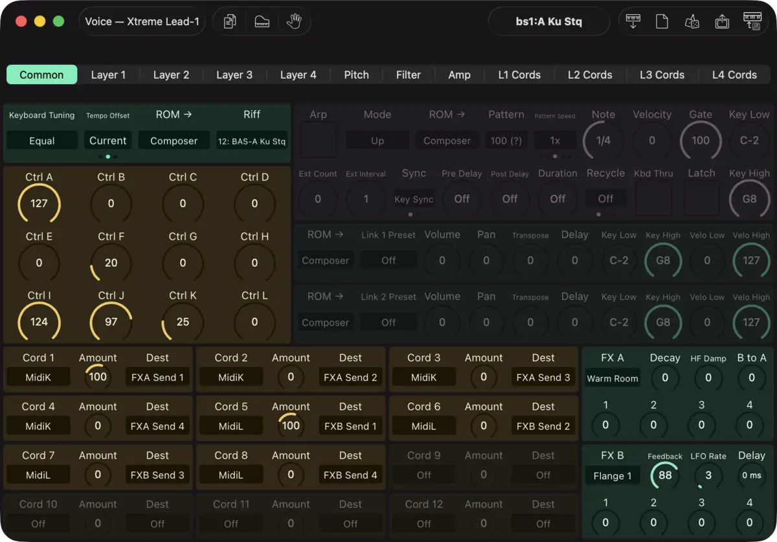The width and height of the screenshot is (777, 542).
Task: Switch to the Layer 1 tab
Action: [108, 74]
